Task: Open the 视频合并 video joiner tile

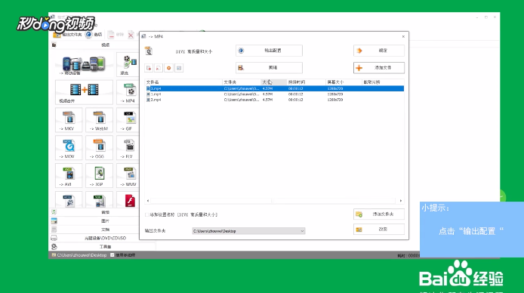Action: point(84,92)
